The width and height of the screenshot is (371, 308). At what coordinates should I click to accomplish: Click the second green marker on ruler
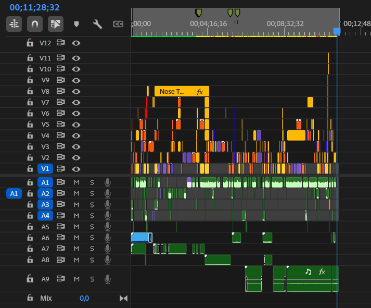(230, 13)
